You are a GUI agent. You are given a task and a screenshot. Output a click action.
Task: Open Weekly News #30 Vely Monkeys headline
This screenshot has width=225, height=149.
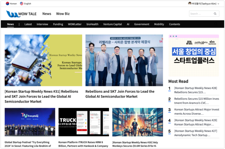point(135,144)
